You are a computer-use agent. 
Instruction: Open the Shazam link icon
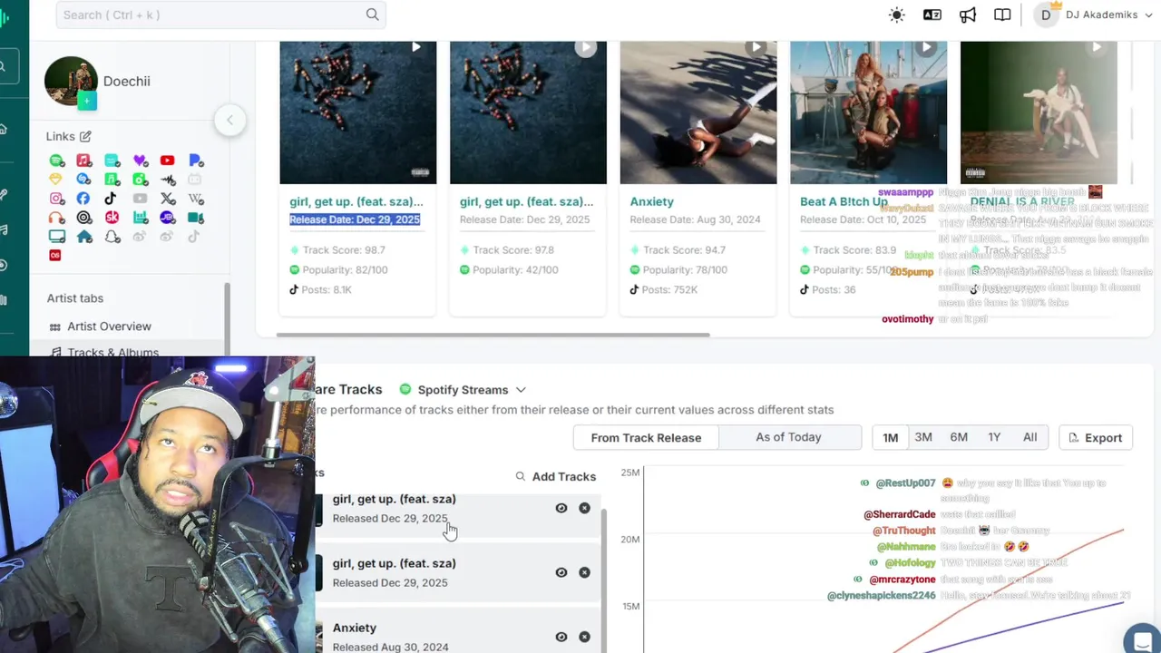(x=83, y=180)
